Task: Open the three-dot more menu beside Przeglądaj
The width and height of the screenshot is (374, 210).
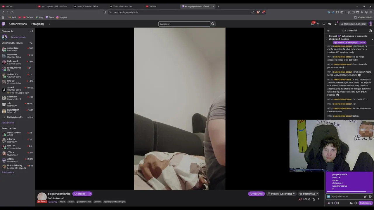Action: [50, 24]
